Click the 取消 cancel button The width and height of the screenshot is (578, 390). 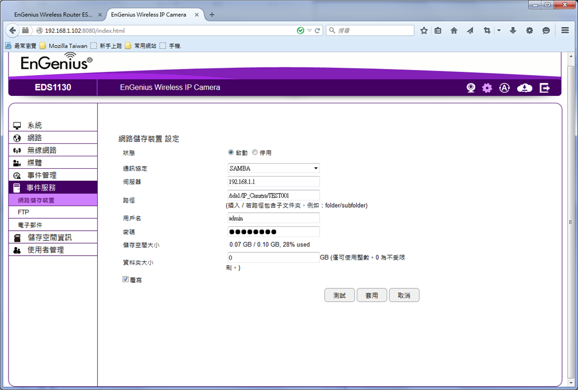tap(404, 295)
